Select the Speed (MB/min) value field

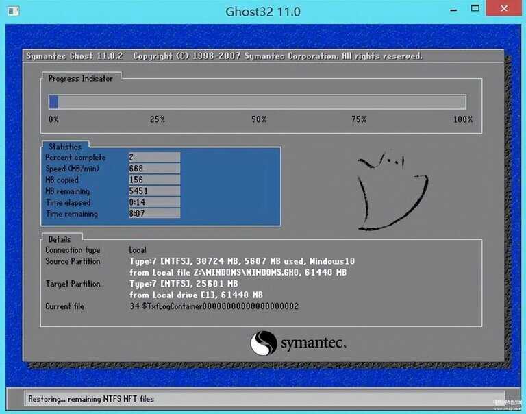[154, 169]
